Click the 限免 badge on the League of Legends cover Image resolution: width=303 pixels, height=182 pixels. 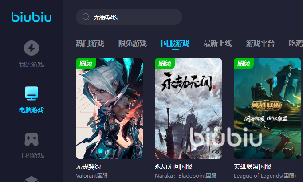pos(244,63)
